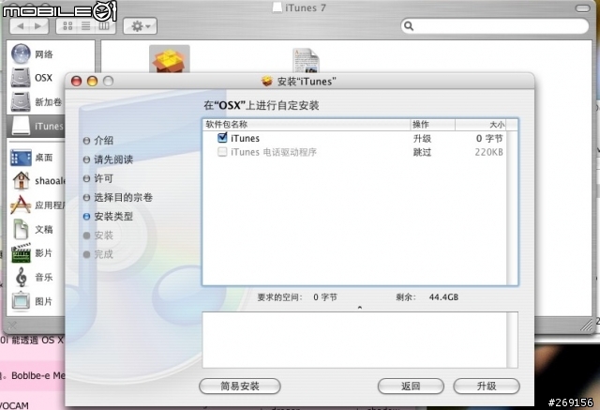Click the 升级 action cell for iTunes
Image resolution: width=600 pixels, height=410 pixels.
coord(422,138)
